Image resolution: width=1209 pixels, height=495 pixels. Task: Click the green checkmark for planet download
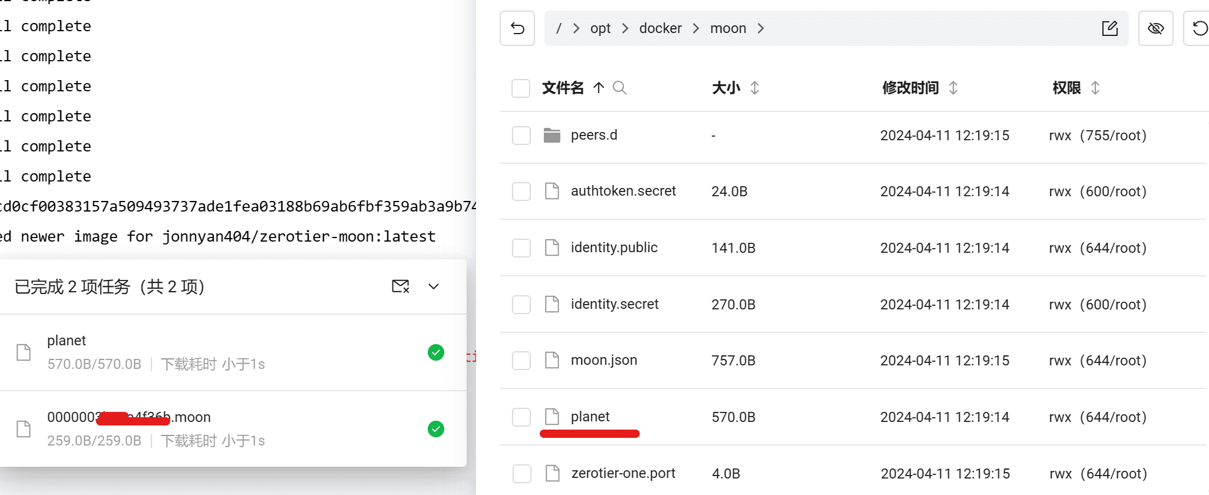click(x=435, y=352)
